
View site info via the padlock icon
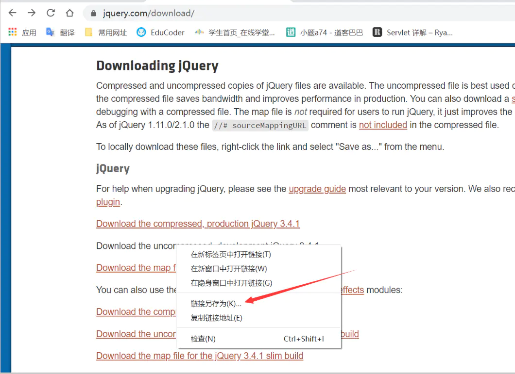(94, 13)
